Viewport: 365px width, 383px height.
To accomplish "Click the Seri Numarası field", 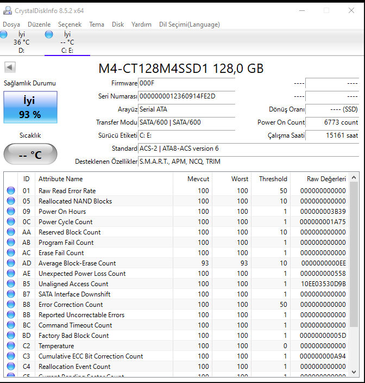I will [x=186, y=96].
